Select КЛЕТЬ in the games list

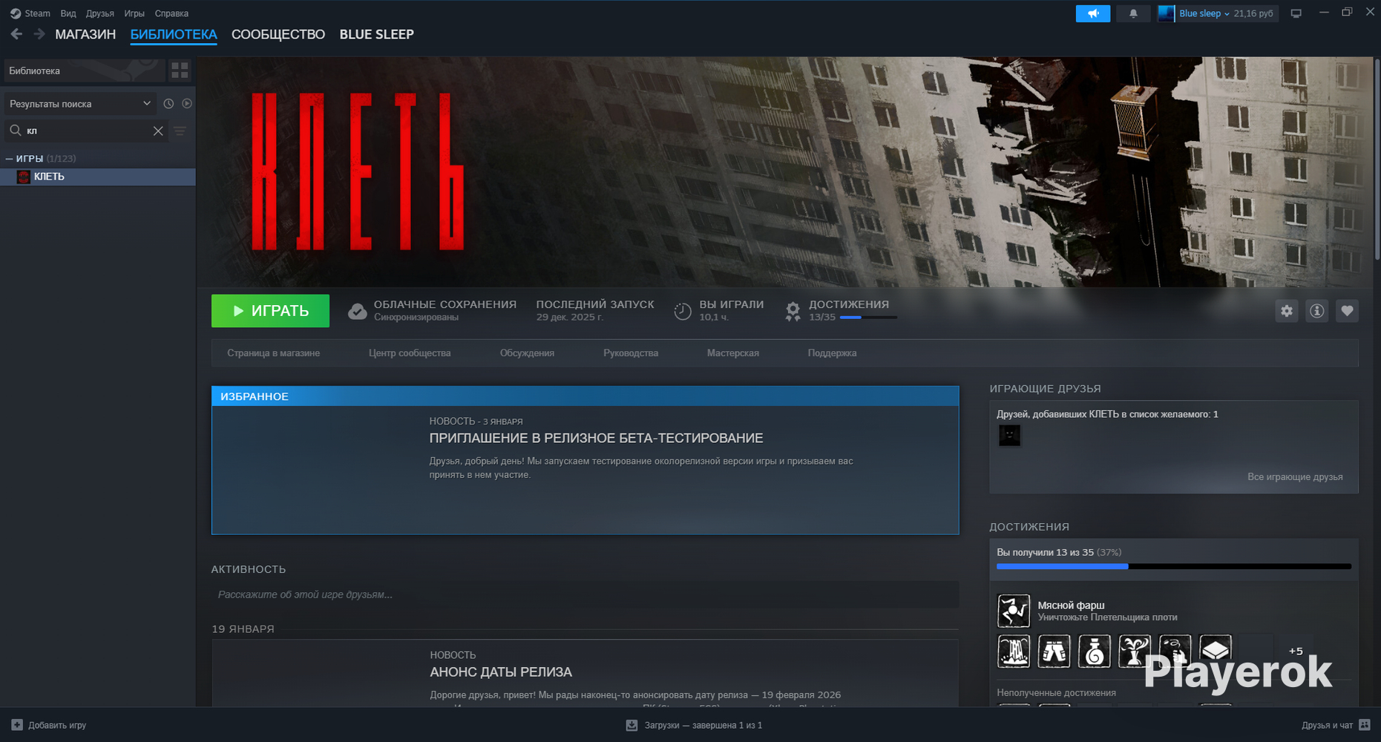(98, 177)
